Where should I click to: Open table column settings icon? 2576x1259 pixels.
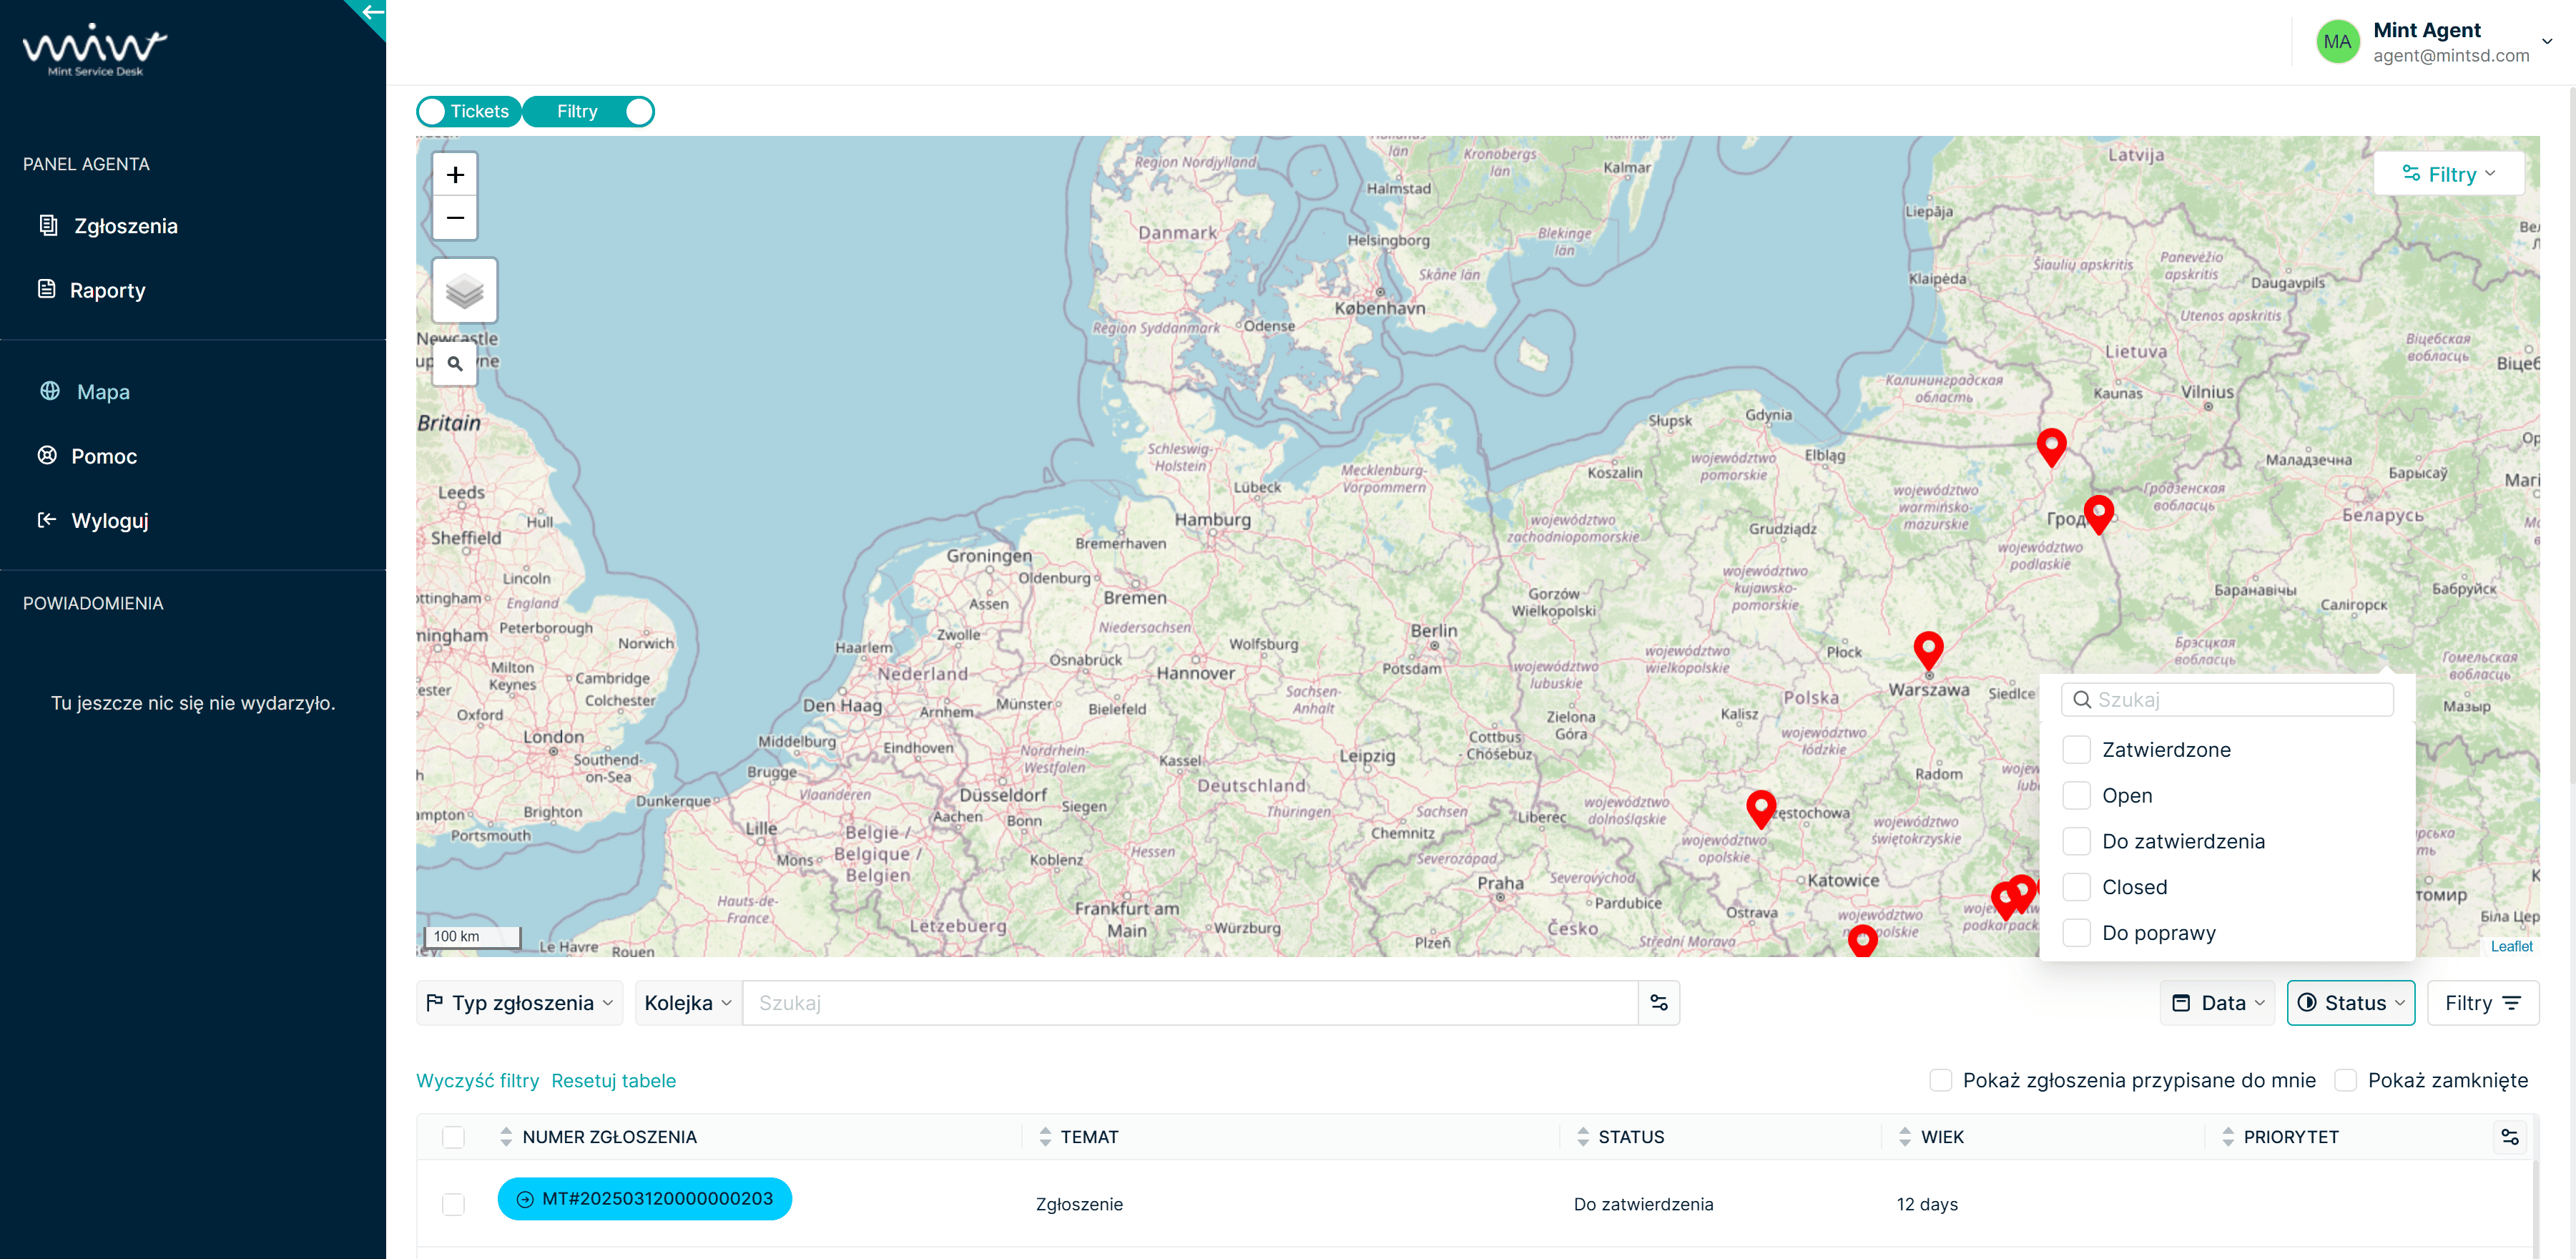pos(2509,1137)
